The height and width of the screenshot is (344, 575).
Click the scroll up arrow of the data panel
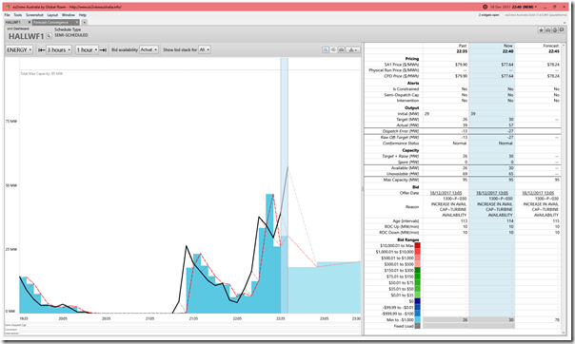[564, 46]
